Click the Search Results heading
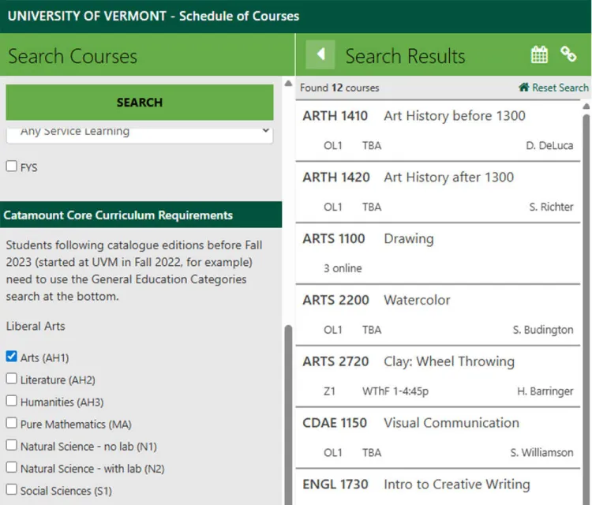592x505 pixels. click(405, 56)
